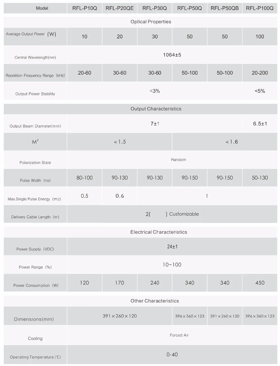Select the 80-100 pulse width cell

coord(85,178)
